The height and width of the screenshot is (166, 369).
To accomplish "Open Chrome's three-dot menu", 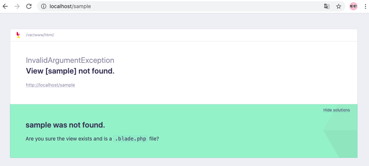I will [365, 6].
